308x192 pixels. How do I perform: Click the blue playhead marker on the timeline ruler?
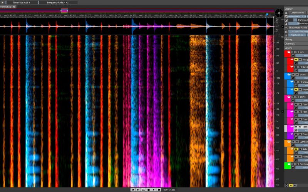point(267,15)
